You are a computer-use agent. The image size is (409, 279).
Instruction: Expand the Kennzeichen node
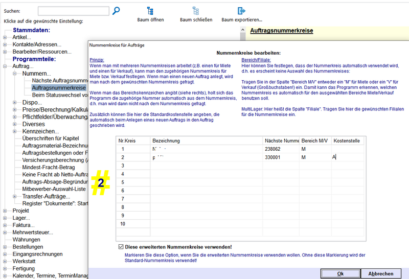[15, 131]
